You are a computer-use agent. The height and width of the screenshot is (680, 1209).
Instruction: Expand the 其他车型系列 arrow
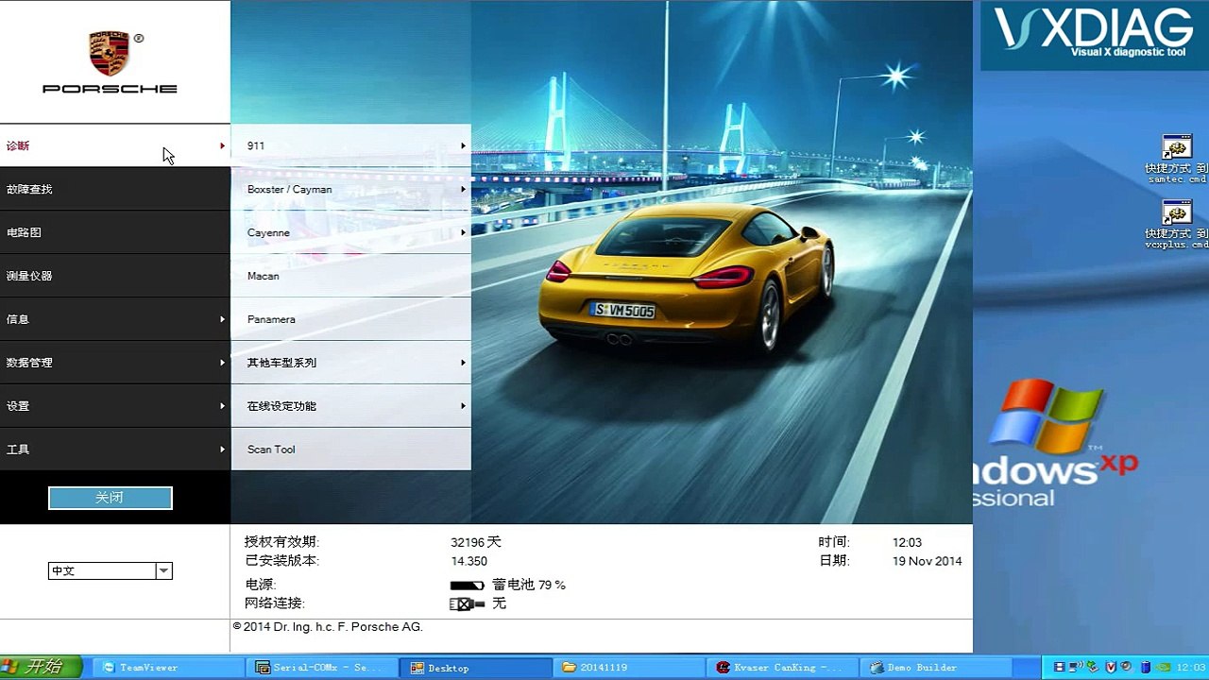point(464,363)
